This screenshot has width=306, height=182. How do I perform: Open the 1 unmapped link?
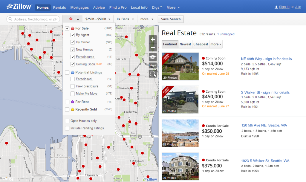(x=226, y=34)
